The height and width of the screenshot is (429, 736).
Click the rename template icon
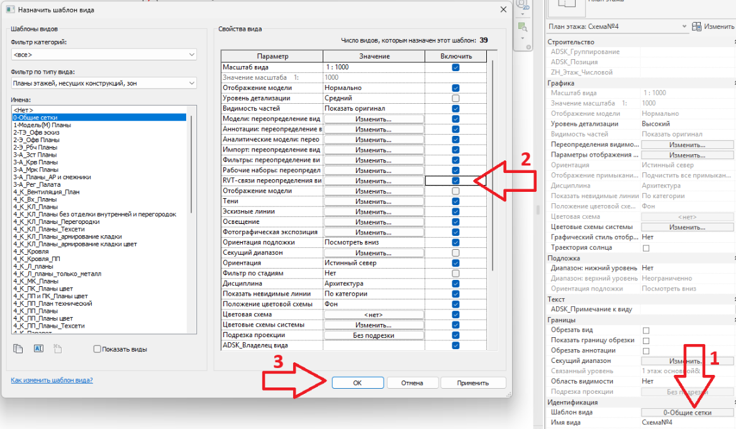(38, 348)
